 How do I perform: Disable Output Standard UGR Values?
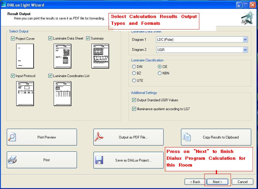click(134, 100)
